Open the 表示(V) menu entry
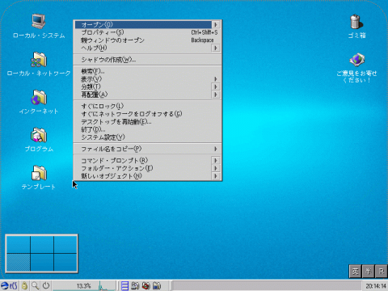Viewport: 388px width, 291px height. click(x=147, y=79)
